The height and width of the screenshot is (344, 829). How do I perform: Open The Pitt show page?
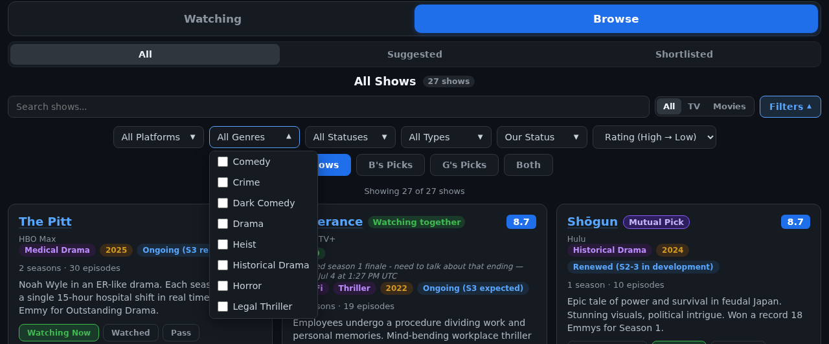coord(45,222)
